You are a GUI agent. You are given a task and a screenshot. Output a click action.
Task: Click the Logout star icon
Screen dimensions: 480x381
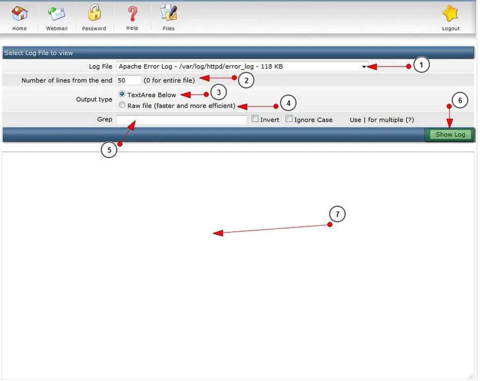[x=450, y=14]
